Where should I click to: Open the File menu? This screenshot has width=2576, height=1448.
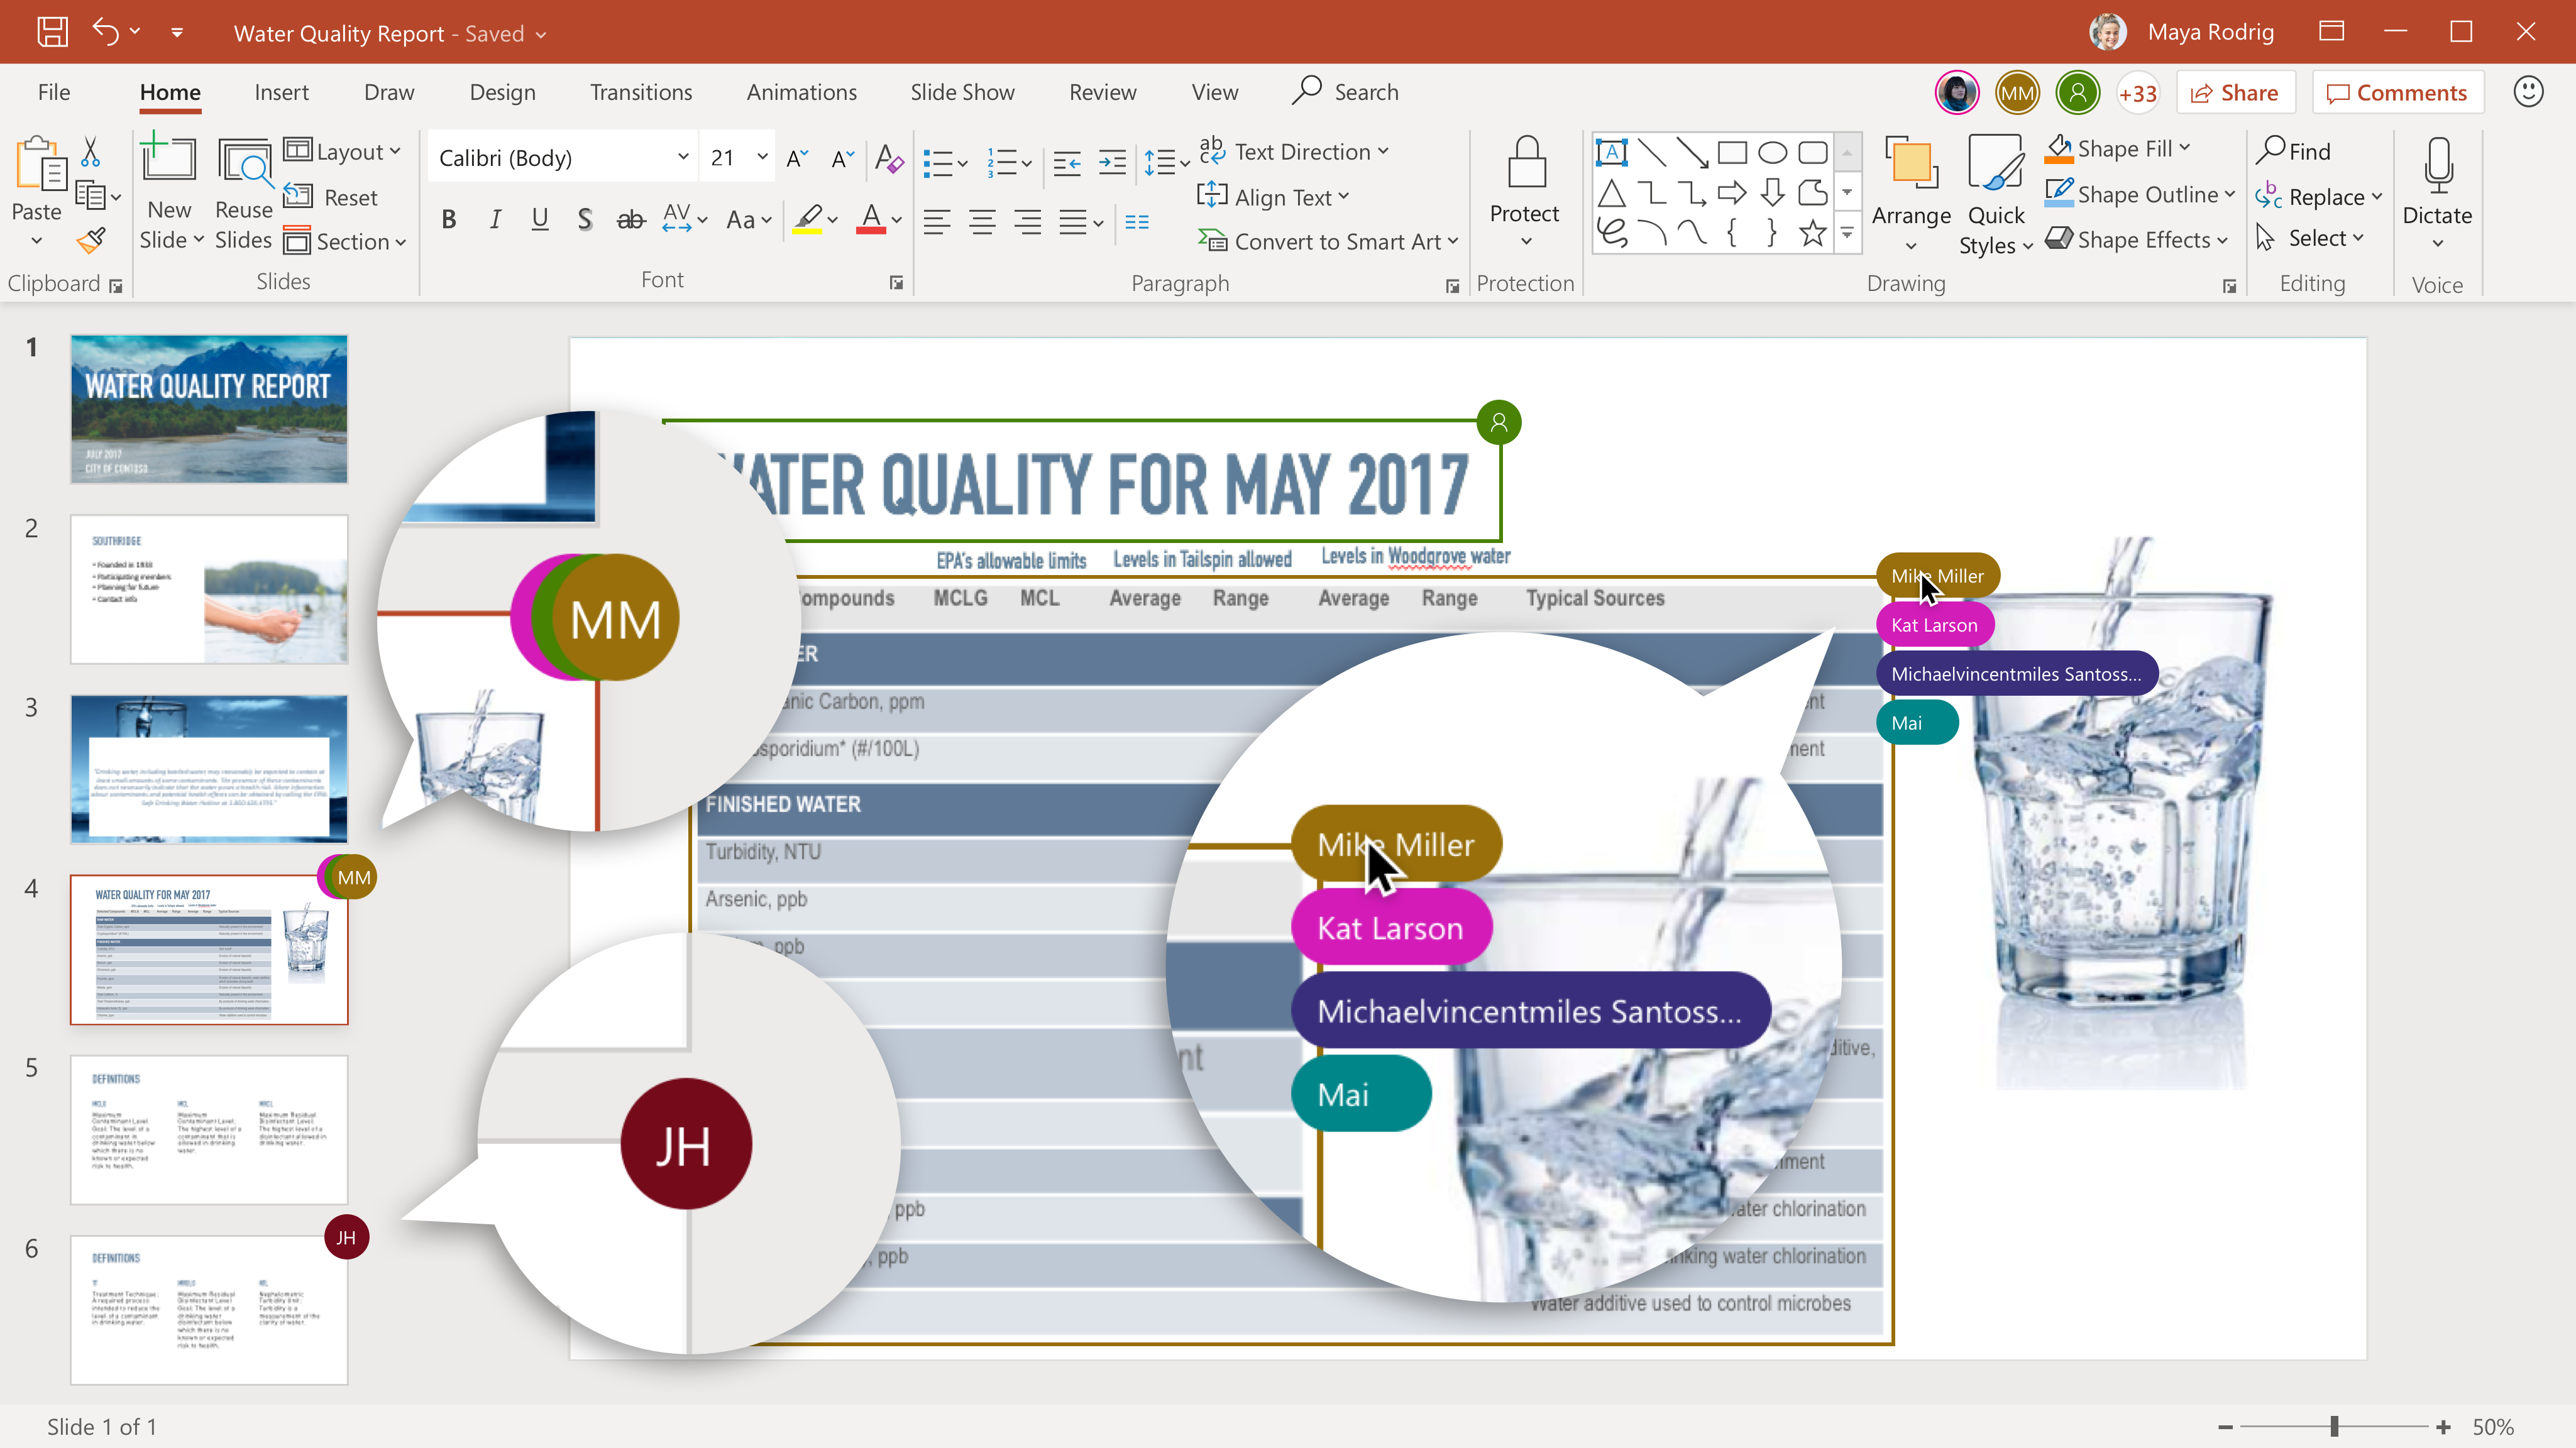(x=54, y=92)
